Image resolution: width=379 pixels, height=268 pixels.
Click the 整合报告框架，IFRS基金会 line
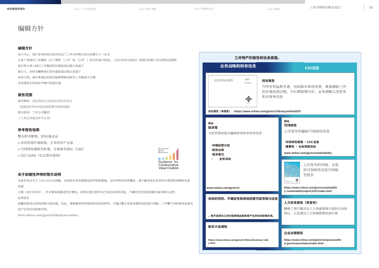point(38,136)
